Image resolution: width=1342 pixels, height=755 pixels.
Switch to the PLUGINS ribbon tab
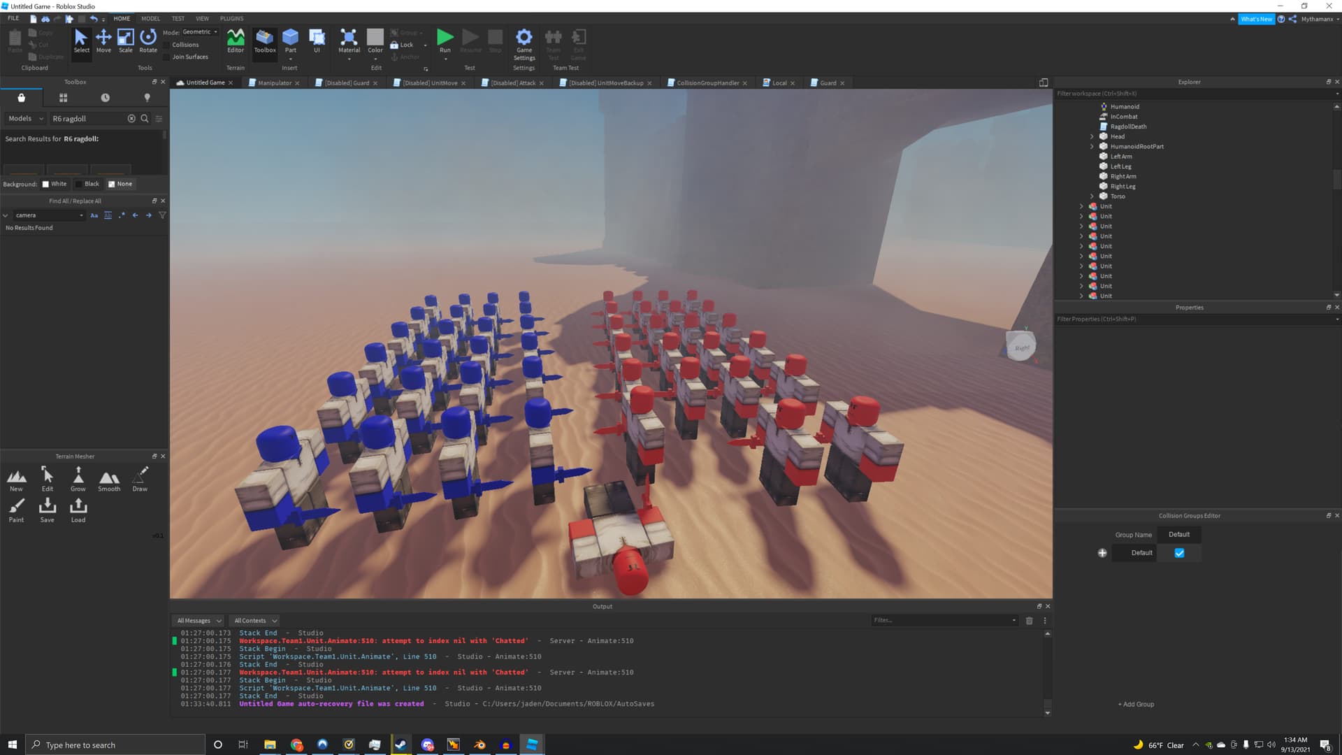pyautogui.click(x=231, y=19)
